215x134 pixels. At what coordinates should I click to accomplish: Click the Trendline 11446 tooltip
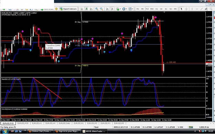[53, 47]
